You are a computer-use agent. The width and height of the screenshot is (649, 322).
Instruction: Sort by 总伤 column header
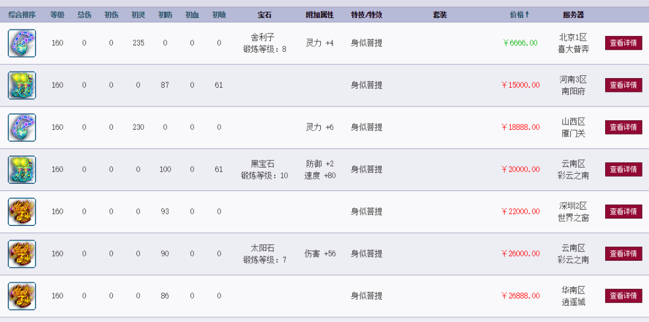(84, 15)
